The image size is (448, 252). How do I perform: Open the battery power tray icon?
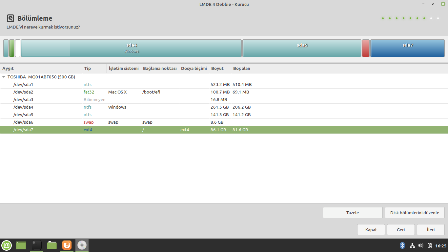(430, 245)
